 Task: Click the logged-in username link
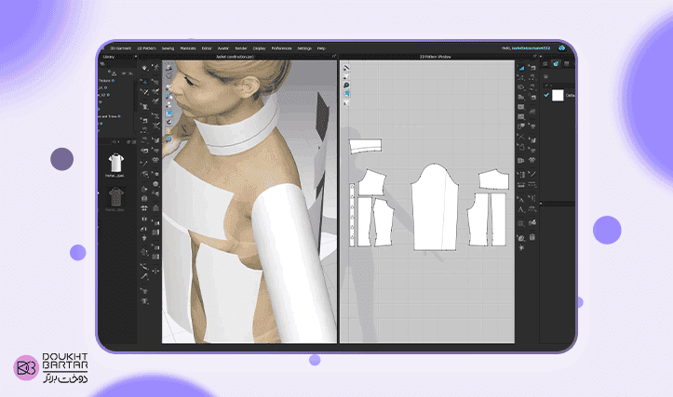point(531,48)
